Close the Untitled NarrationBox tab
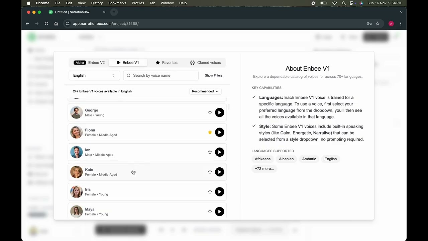Viewport: 428px width, 241px height. [104, 12]
